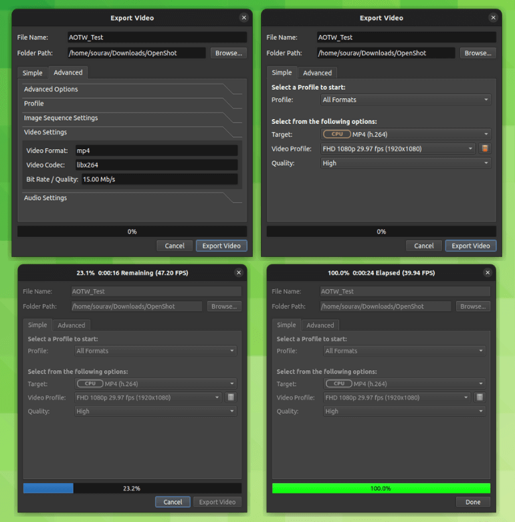Click Done in the completed export dialog
Screen dimensions: 515x522
pyautogui.click(x=473, y=502)
